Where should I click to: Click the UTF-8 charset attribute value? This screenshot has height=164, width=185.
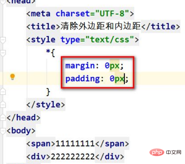click(x=112, y=14)
